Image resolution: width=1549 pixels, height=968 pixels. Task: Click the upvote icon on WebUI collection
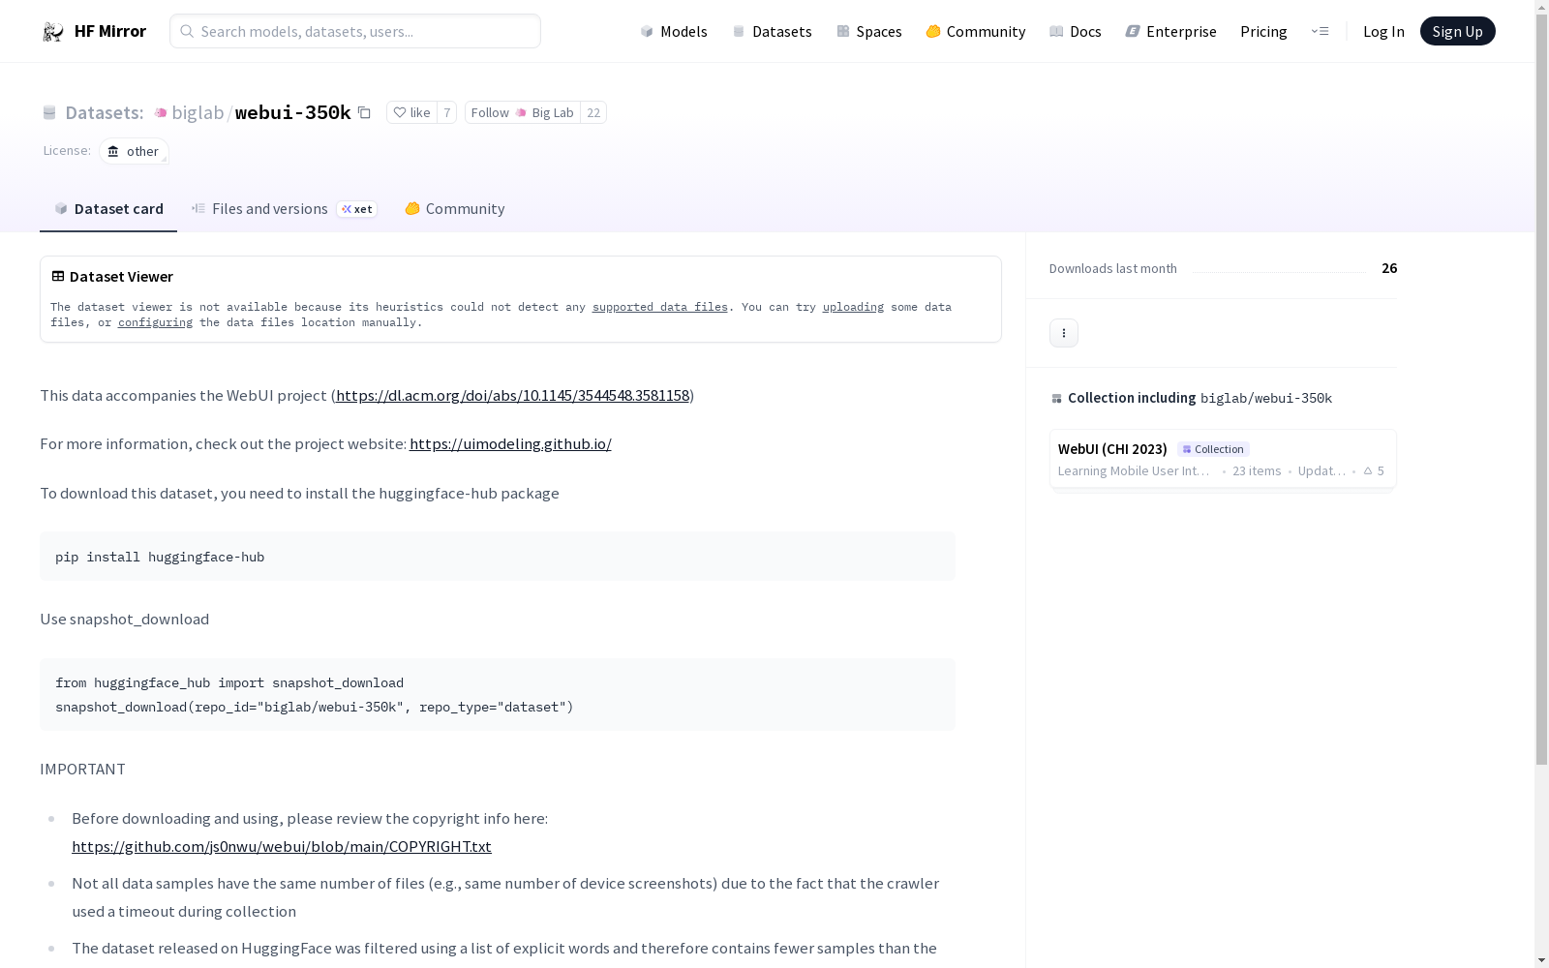1368,470
